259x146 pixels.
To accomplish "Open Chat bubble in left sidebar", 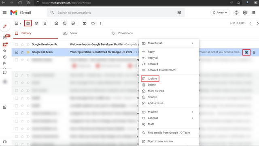I will click(x=4, y=72).
